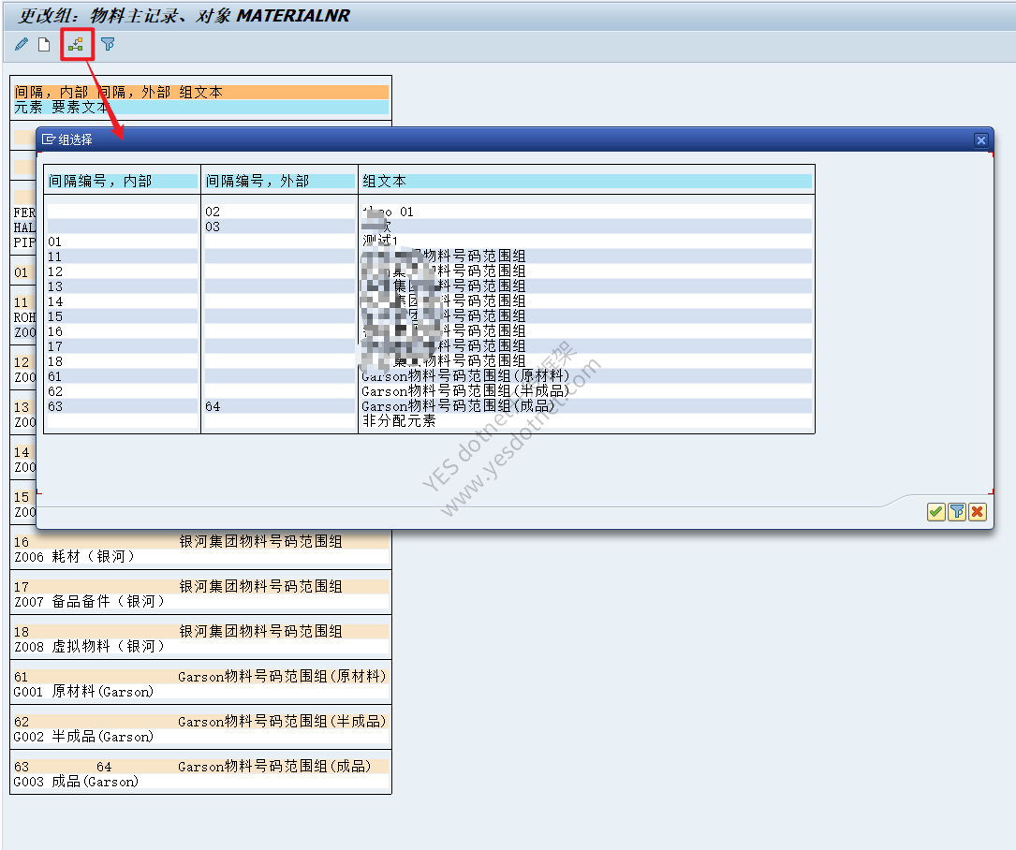This screenshot has width=1016, height=850.
Task: Click 测试1 group text row
Action: pyautogui.click(x=380, y=242)
